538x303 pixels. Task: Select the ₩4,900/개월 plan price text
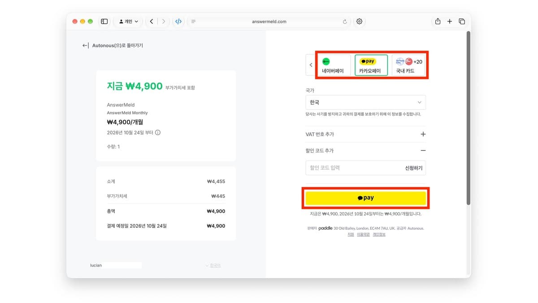(125, 122)
